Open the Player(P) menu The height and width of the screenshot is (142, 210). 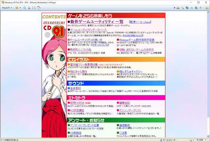pos(7,8)
